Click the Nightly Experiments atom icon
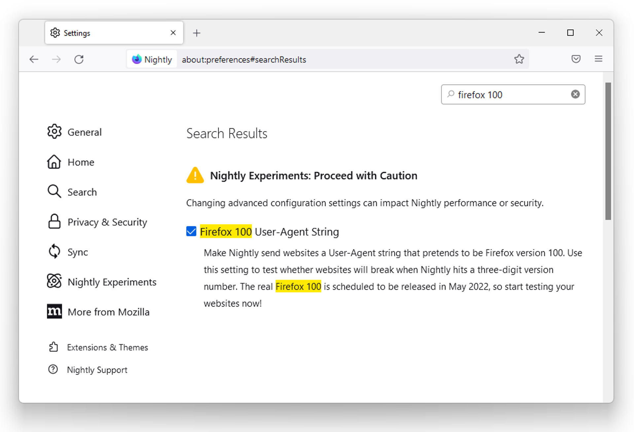Viewport: 634px width, 432px height. click(54, 281)
